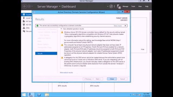This screenshot has width=173, height=97.
Task: Launch PowerShell from the taskbar
Action: [x=39, y=95]
